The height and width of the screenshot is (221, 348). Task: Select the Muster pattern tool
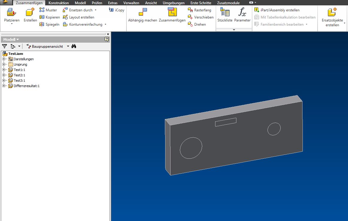click(x=48, y=10)
